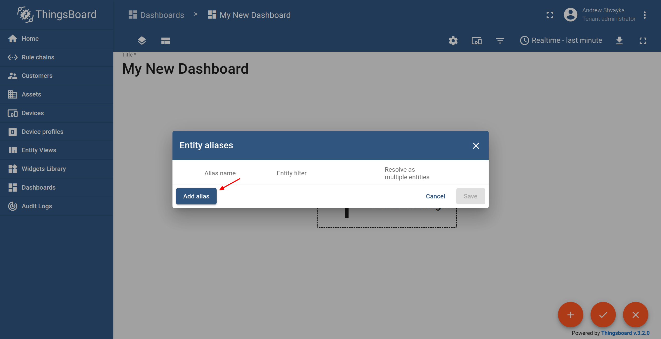Click Andrew Shvayka user avatar
The image size is (661, 339).
click(x=570, y=15)
